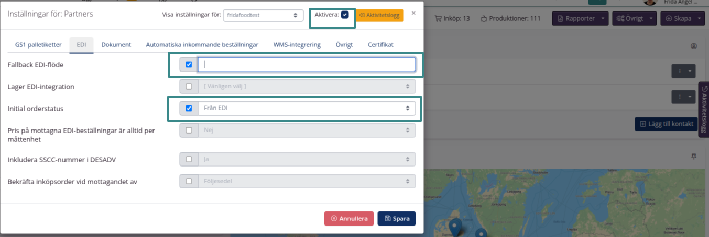
Task: Open the Initial orderstatus Från EDI dropdown
Action: click(x=307, y=109)
